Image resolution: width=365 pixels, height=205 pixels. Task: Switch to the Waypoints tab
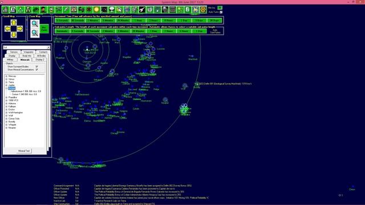[29, 52]
